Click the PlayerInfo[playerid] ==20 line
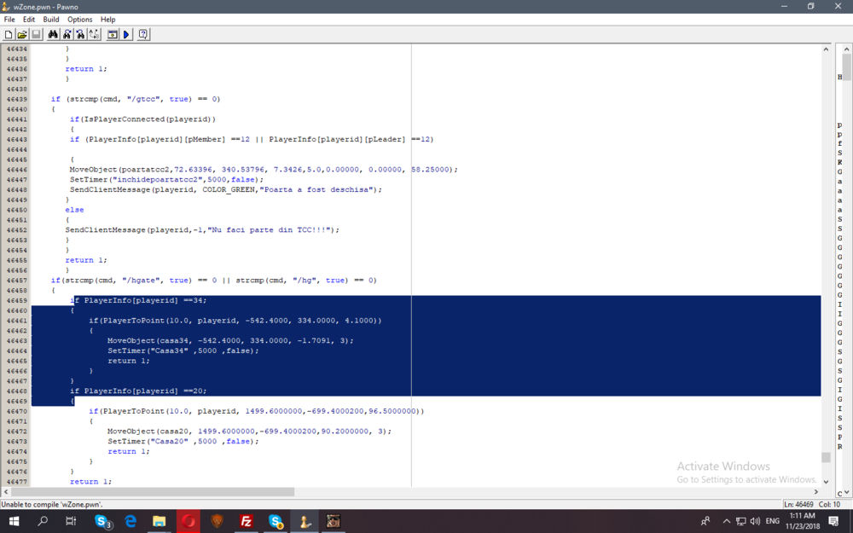This screenshot has width=853, height=533. 138,391
